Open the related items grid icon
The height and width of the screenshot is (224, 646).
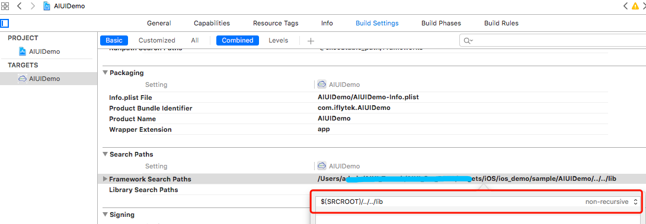click(x=5, y=6)
